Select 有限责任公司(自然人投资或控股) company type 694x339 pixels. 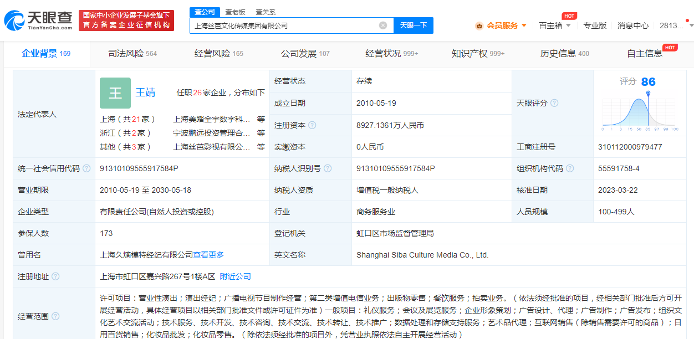point(157,212)
